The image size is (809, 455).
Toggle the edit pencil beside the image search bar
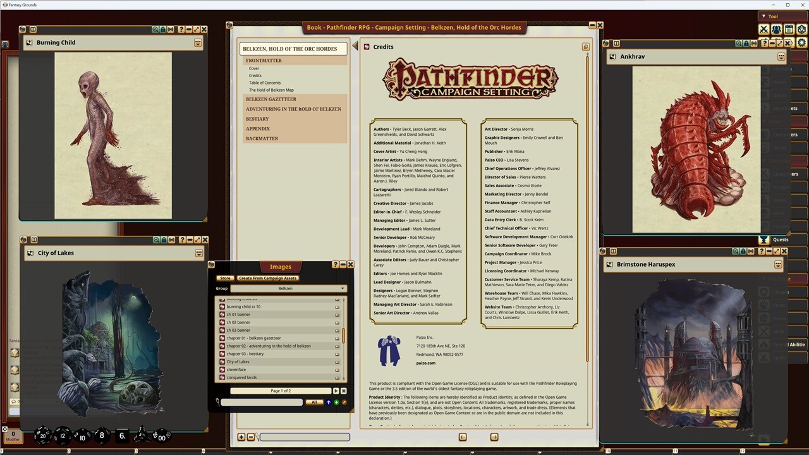pyautogui.click(x=344, y=403)
